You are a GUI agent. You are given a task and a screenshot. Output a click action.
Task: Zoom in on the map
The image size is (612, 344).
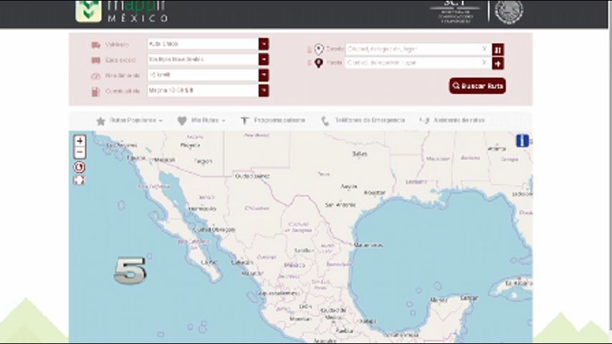point(80,141)
